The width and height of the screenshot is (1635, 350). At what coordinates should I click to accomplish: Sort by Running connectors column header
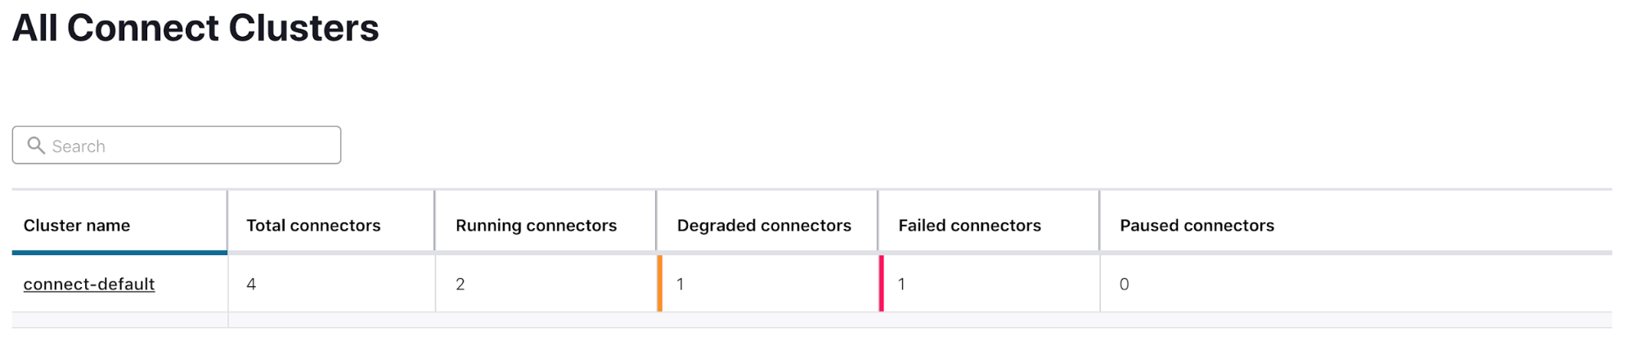[536, 225]
